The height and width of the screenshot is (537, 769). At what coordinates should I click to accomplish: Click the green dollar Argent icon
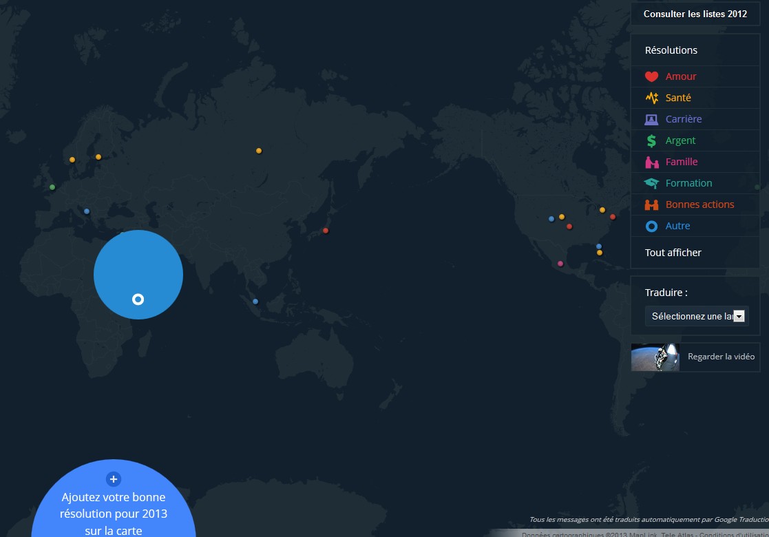coord(651,140)
